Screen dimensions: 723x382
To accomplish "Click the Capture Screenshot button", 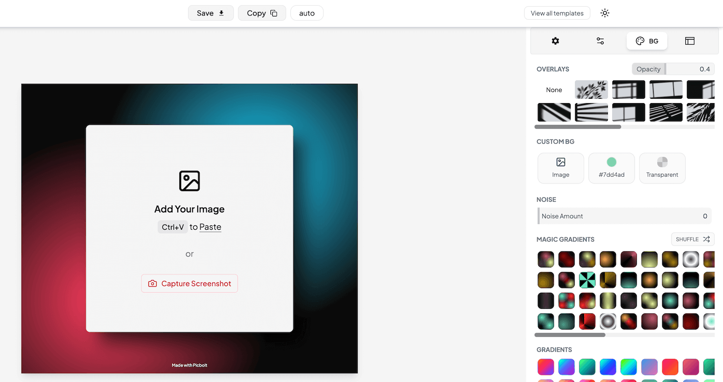I will click(189, 283).
